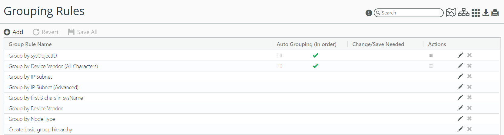
Task: Click the info icon beside Search
Action: coord(369,13)
